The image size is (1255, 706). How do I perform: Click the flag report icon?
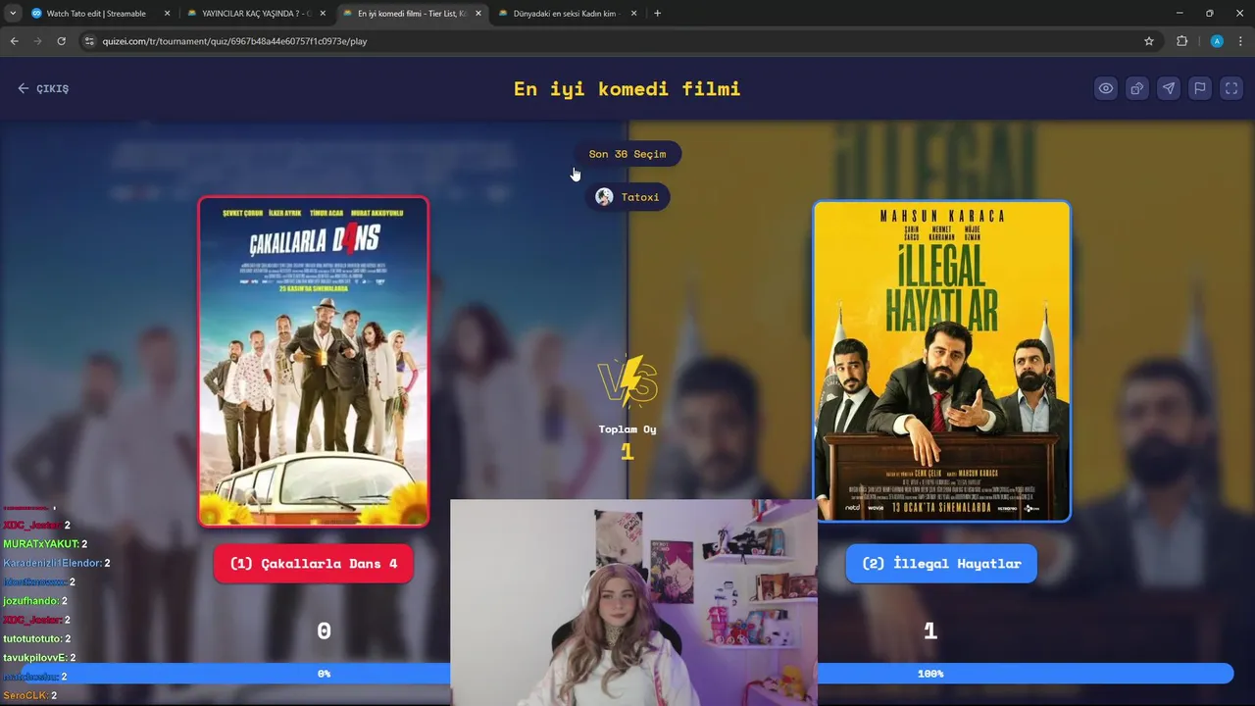pos(1200,88)
